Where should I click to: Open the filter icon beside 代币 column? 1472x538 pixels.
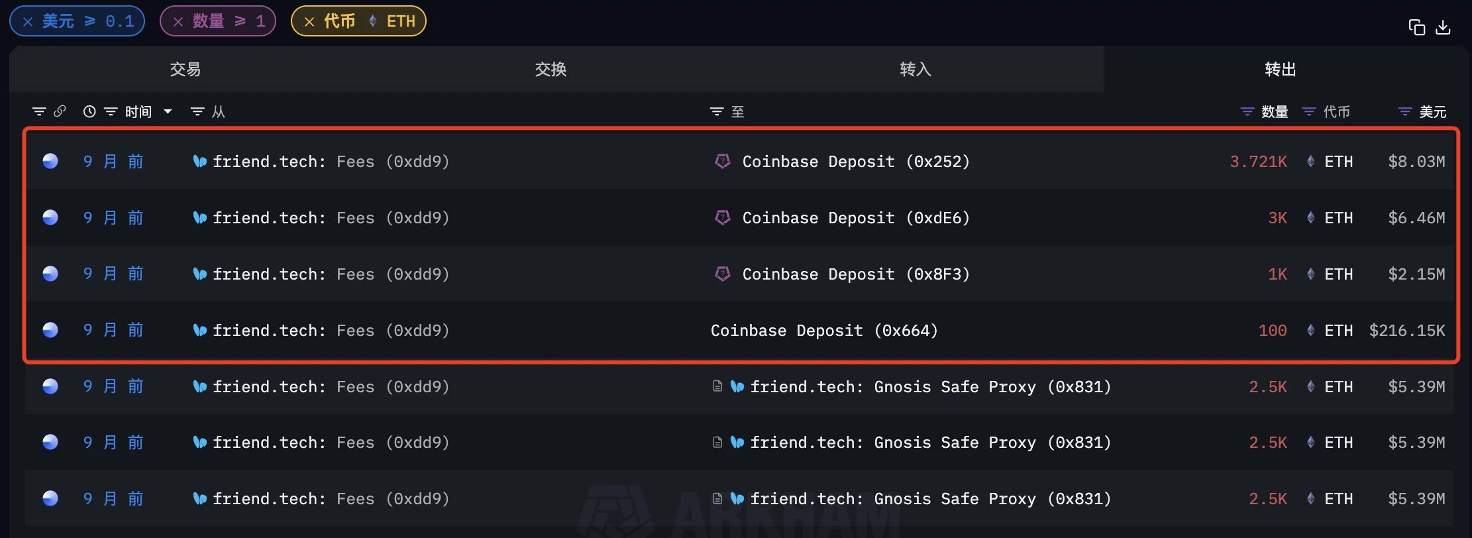(1308, 112)
